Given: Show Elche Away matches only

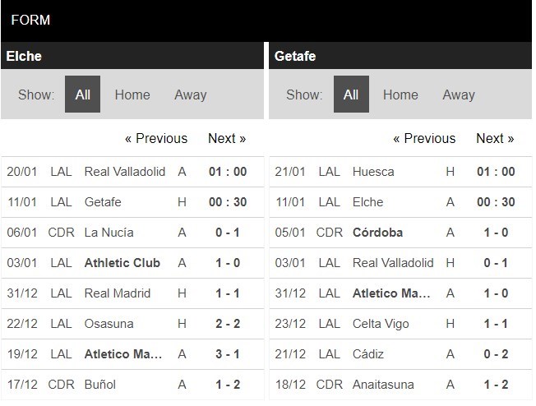Looking at the screenshot, I should tap(191, 95).
